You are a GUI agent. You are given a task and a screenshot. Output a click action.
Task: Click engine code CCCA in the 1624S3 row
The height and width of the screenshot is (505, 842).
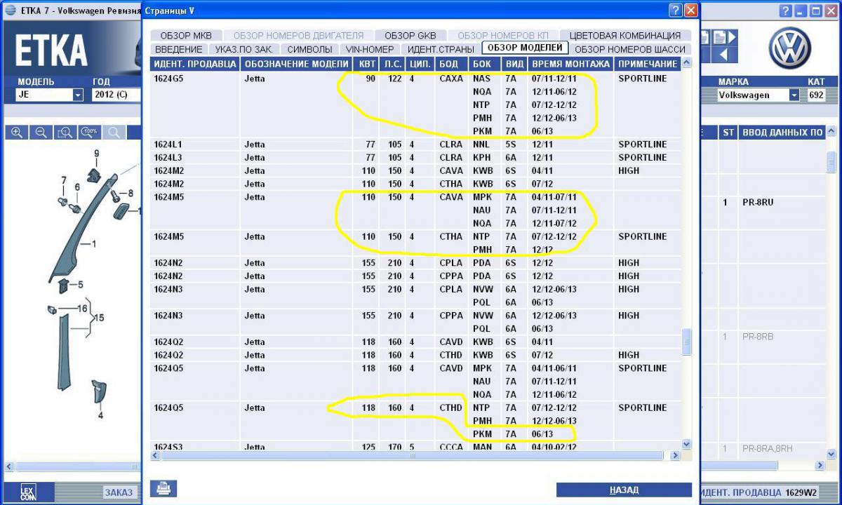click(x=451, y=447)
